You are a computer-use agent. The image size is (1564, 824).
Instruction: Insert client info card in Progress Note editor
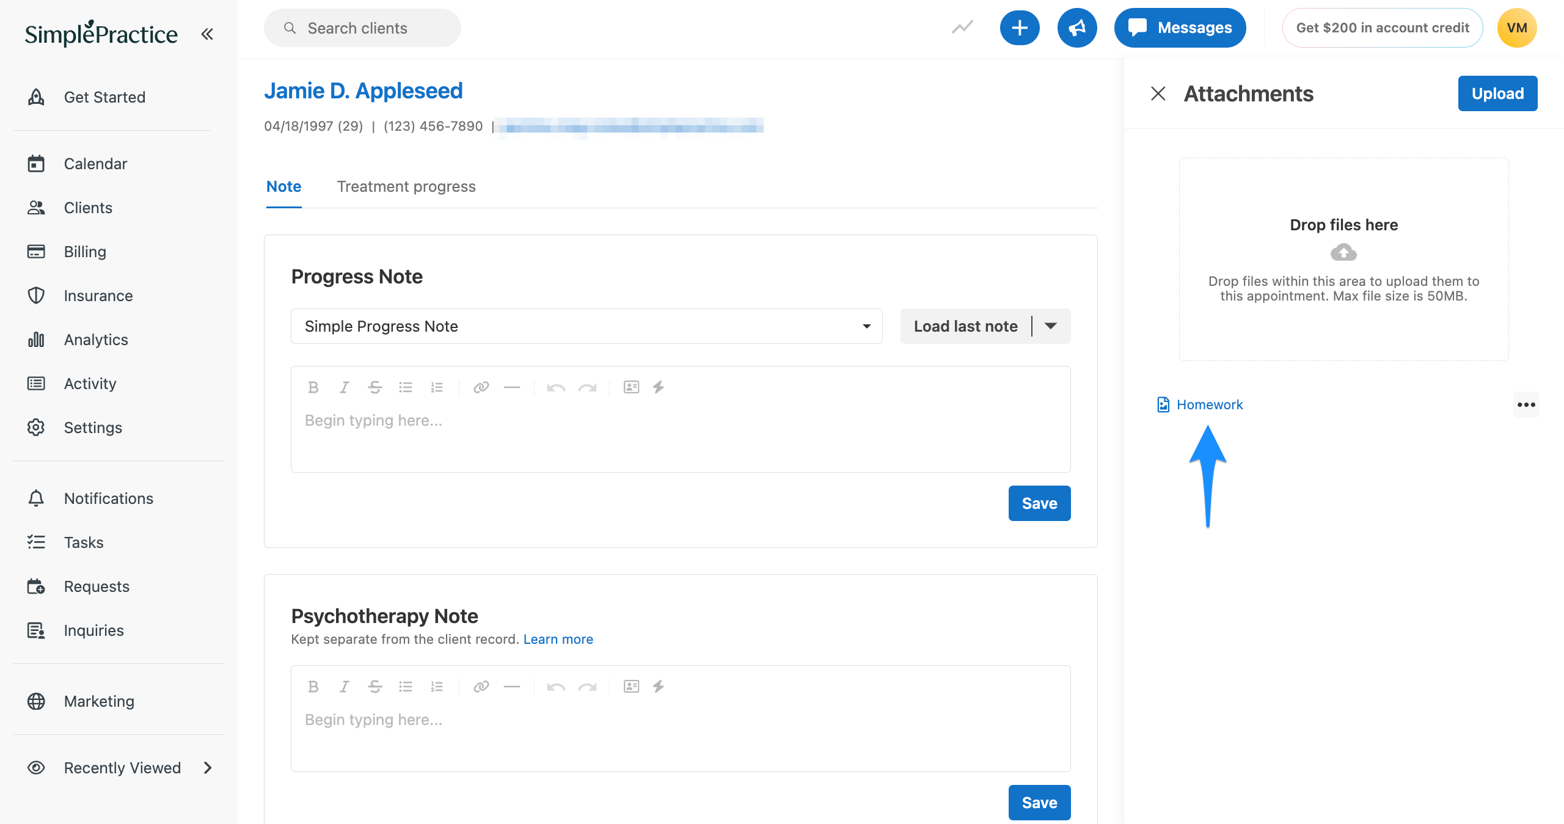coord(631,387)
